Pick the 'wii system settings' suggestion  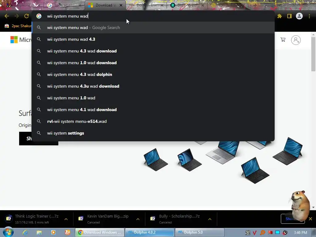[x=153, y=133]
